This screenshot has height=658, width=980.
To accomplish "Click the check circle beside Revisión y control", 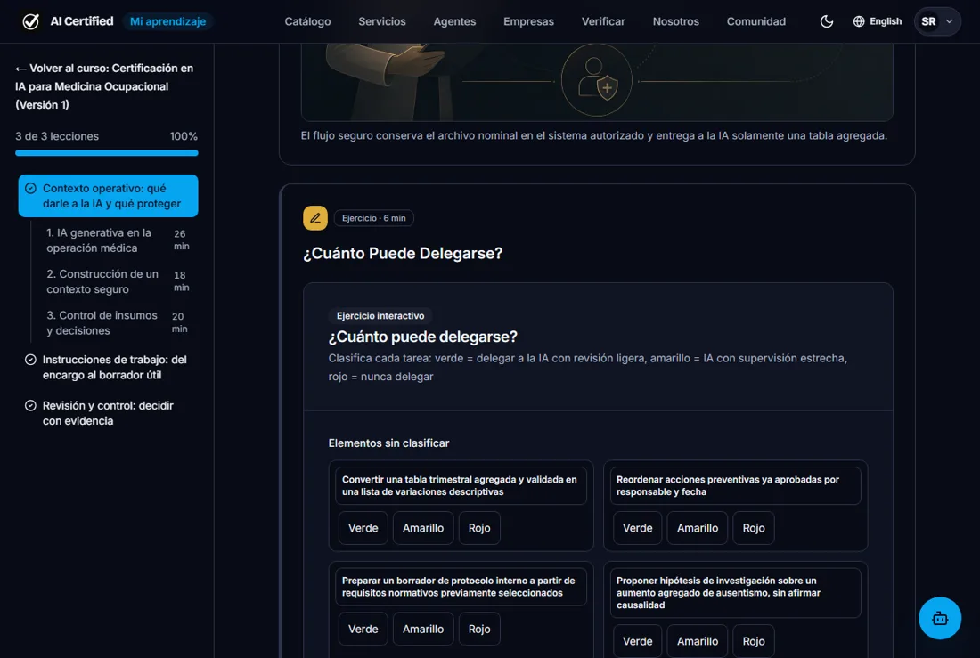I will click(x=30, y=405).
